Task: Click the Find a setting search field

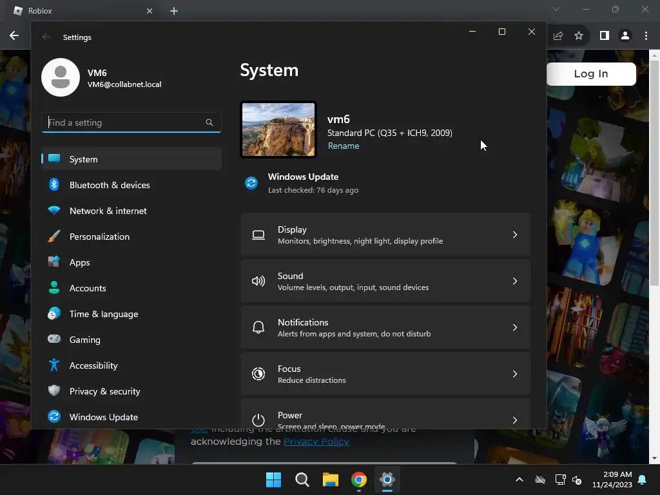Action: coord(131,122)
